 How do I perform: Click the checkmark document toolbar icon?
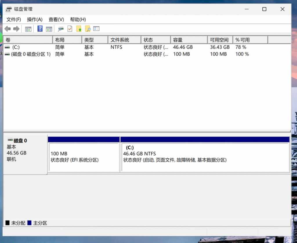tap(70, 29)
